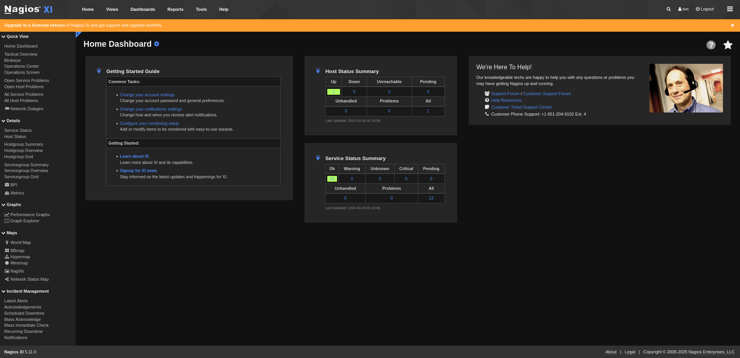Image resolution: width=740 pixels, height=358 pixels.
Task: Click the BBmap grid icon
Action: point(7,251)
